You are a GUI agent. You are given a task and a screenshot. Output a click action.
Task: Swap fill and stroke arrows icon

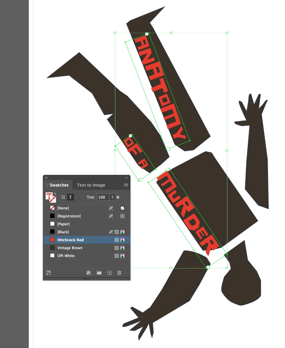point(55,194)
